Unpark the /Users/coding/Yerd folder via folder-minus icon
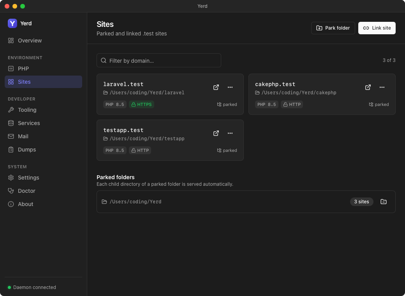This screenshot has width=405, height=296. tap(384, 202)
